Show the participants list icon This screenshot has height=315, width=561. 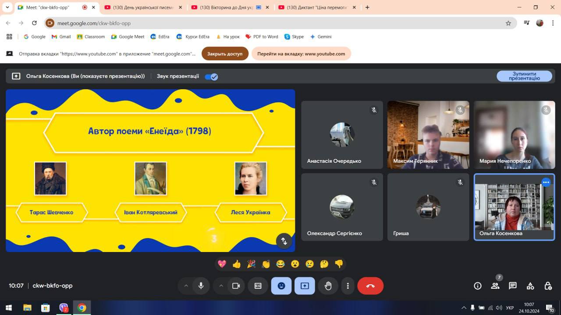coord(495,286)
